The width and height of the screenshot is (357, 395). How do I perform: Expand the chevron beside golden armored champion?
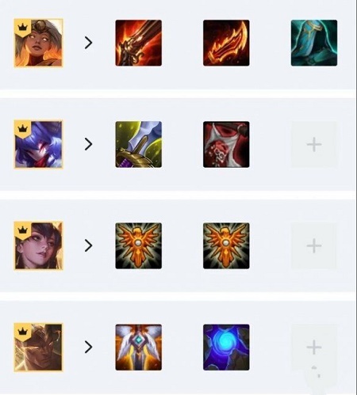coord(88,347)
